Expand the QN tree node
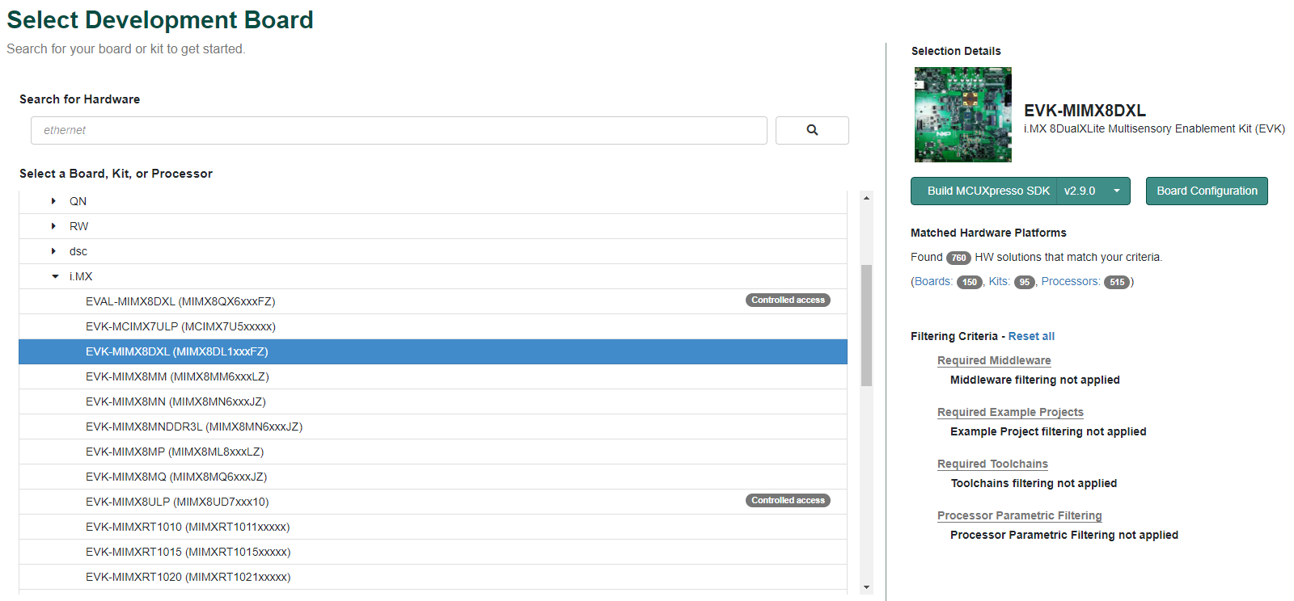Image resolution: width=1294 pixels, height=601 pixels. point(54,201)
